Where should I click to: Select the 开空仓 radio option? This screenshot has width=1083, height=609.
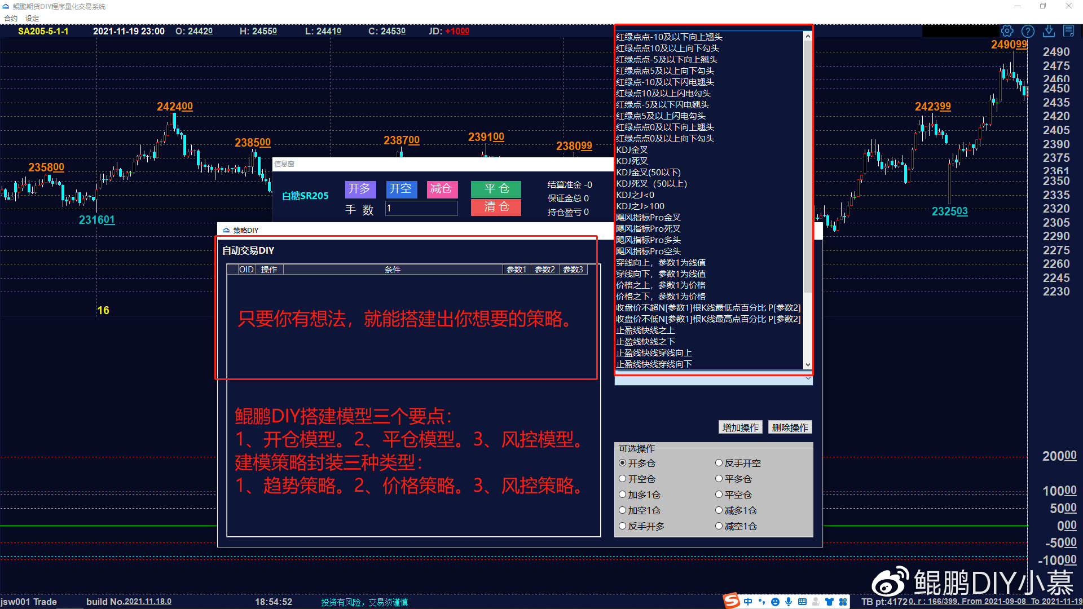(623, 479)
